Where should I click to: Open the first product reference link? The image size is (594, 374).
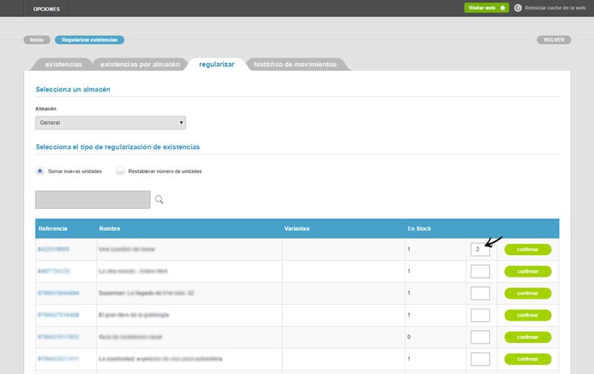[x=53, y=249]
